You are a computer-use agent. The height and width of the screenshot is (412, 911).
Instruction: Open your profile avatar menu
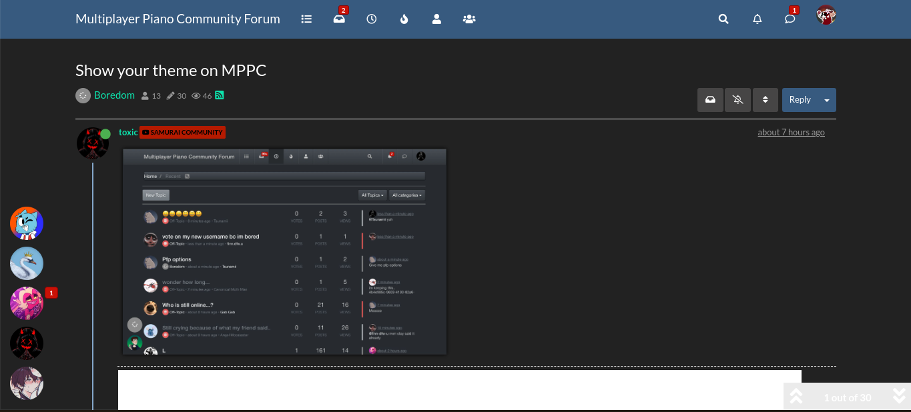point(826,15)
